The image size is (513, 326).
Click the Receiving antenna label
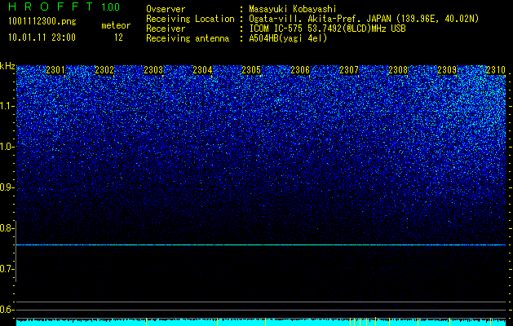click(x=188, y=38)
